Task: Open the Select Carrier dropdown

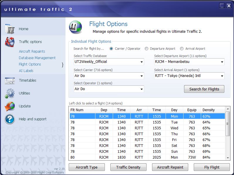Action: tap(109, 76)
